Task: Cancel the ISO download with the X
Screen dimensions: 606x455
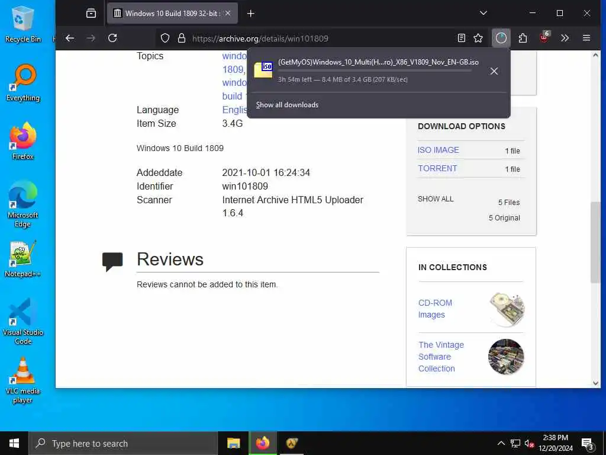Action: (494, 71)
